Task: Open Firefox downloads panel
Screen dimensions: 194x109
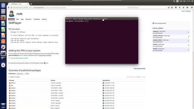Action: click(x=180, y=8)
